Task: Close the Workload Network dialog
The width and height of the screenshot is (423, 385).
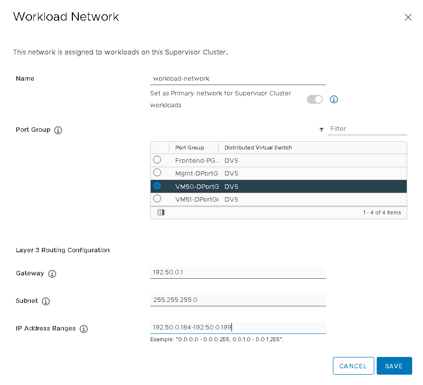Action: [x=408, y=17]
